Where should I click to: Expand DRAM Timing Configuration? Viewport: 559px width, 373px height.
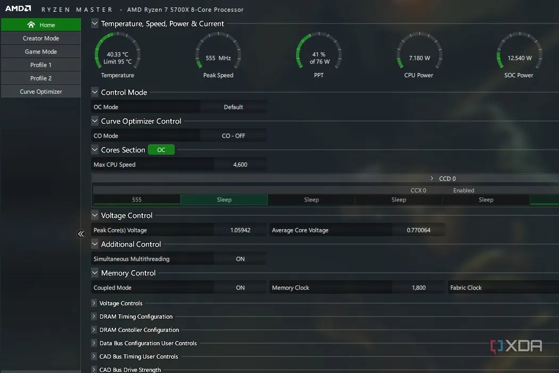[x=94, y=316]
